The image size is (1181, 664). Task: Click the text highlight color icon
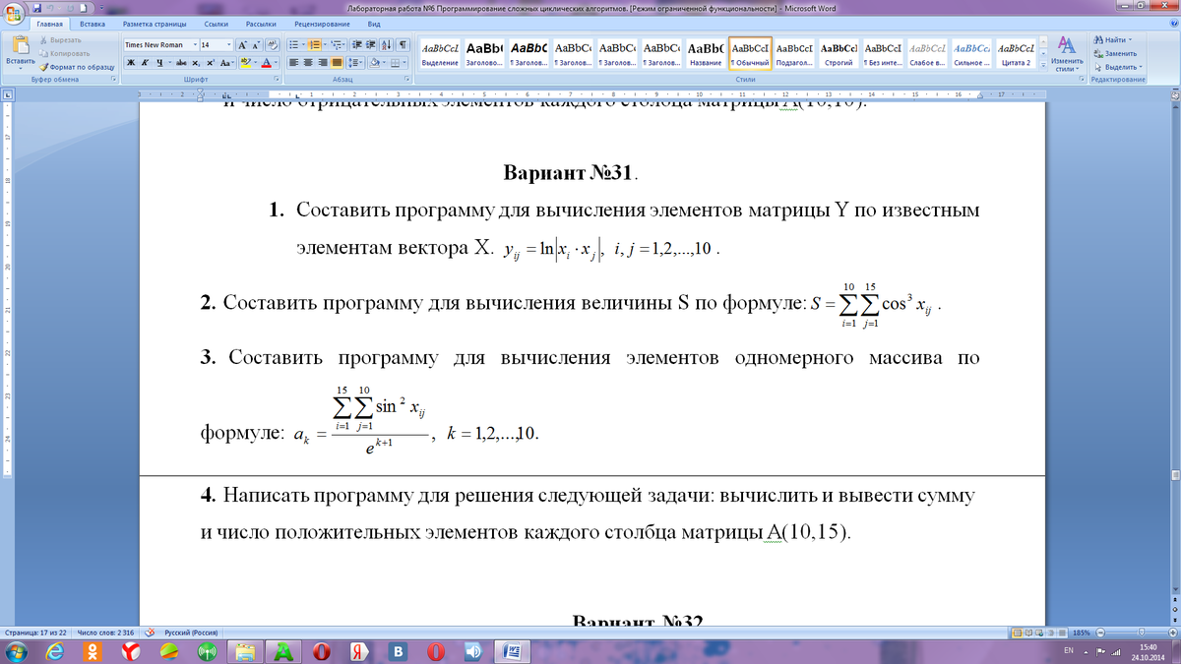pos(247,62)
